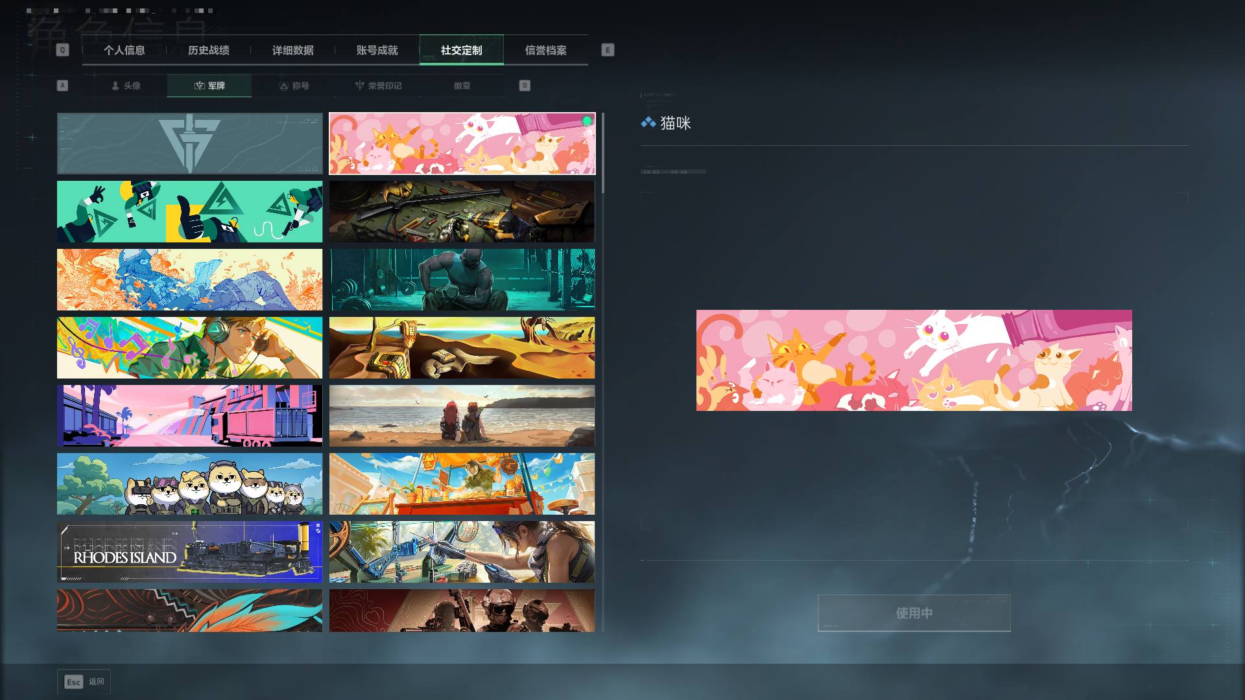Click the green equipped indicator on the cat banner

coord(587,121)
